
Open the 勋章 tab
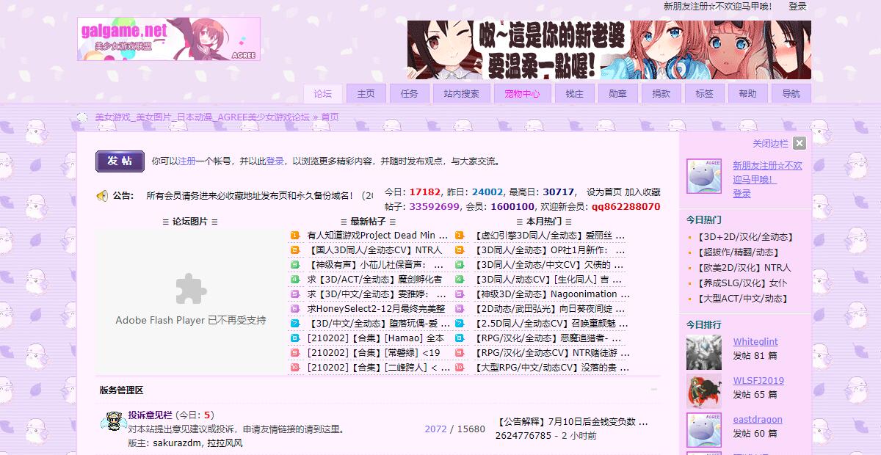pyautogui.click(x=618, y=93)
